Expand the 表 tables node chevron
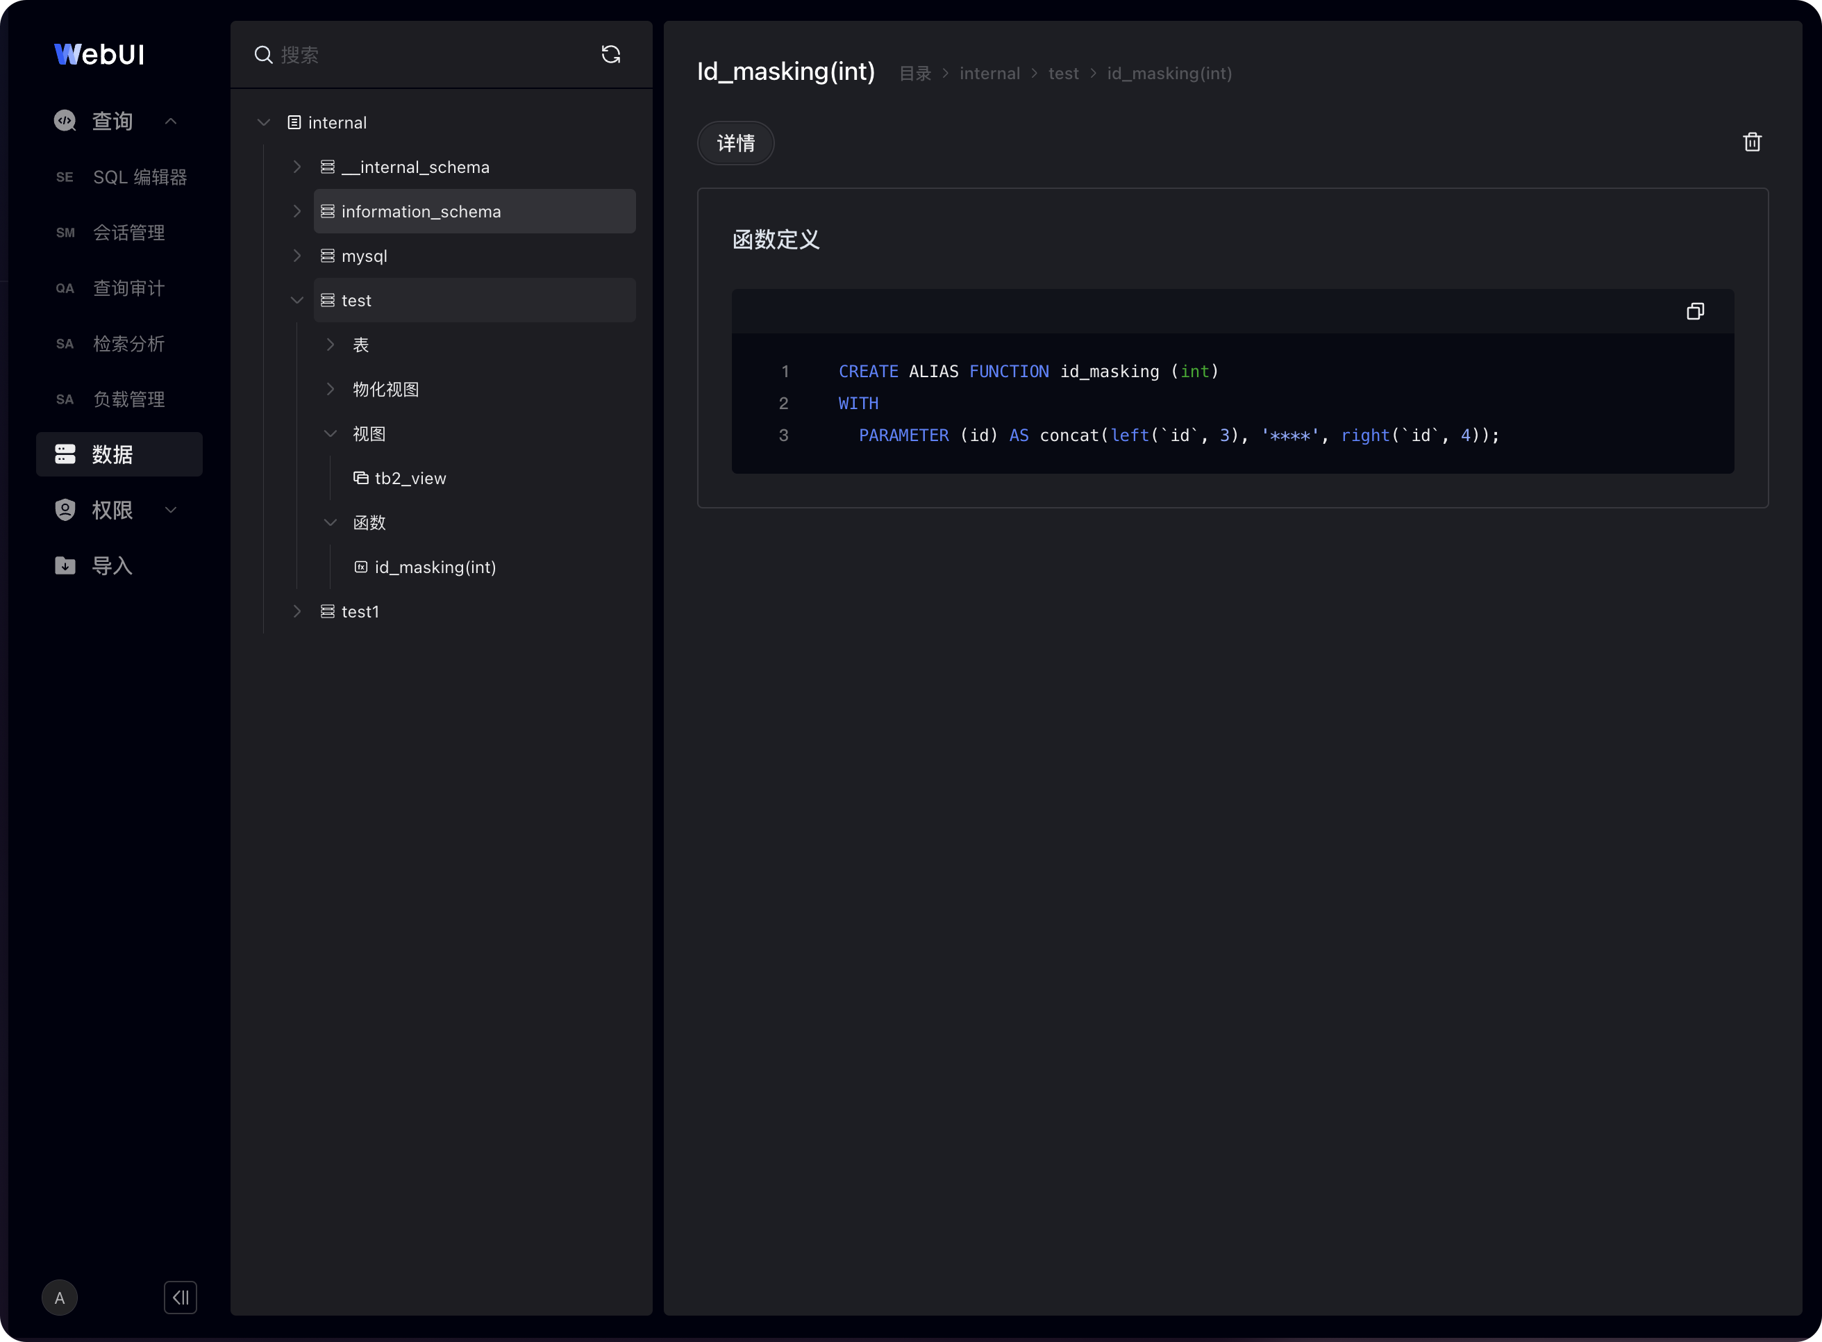Image resolution: width=1822 pixels, height=1342 pixels. click(331, 345)
